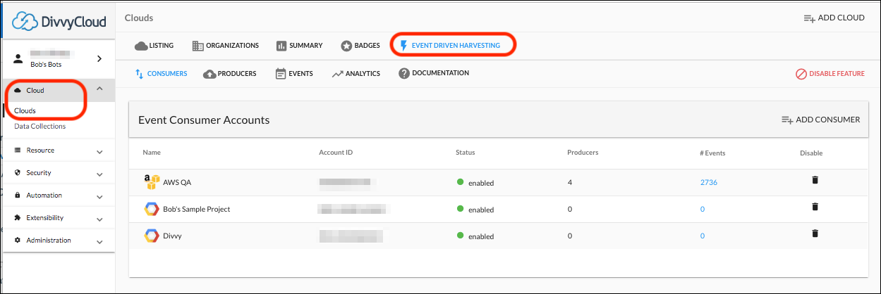Click the Organizations building icon
Viewport: 881px width, 294px height.
[x=198, y=46]
